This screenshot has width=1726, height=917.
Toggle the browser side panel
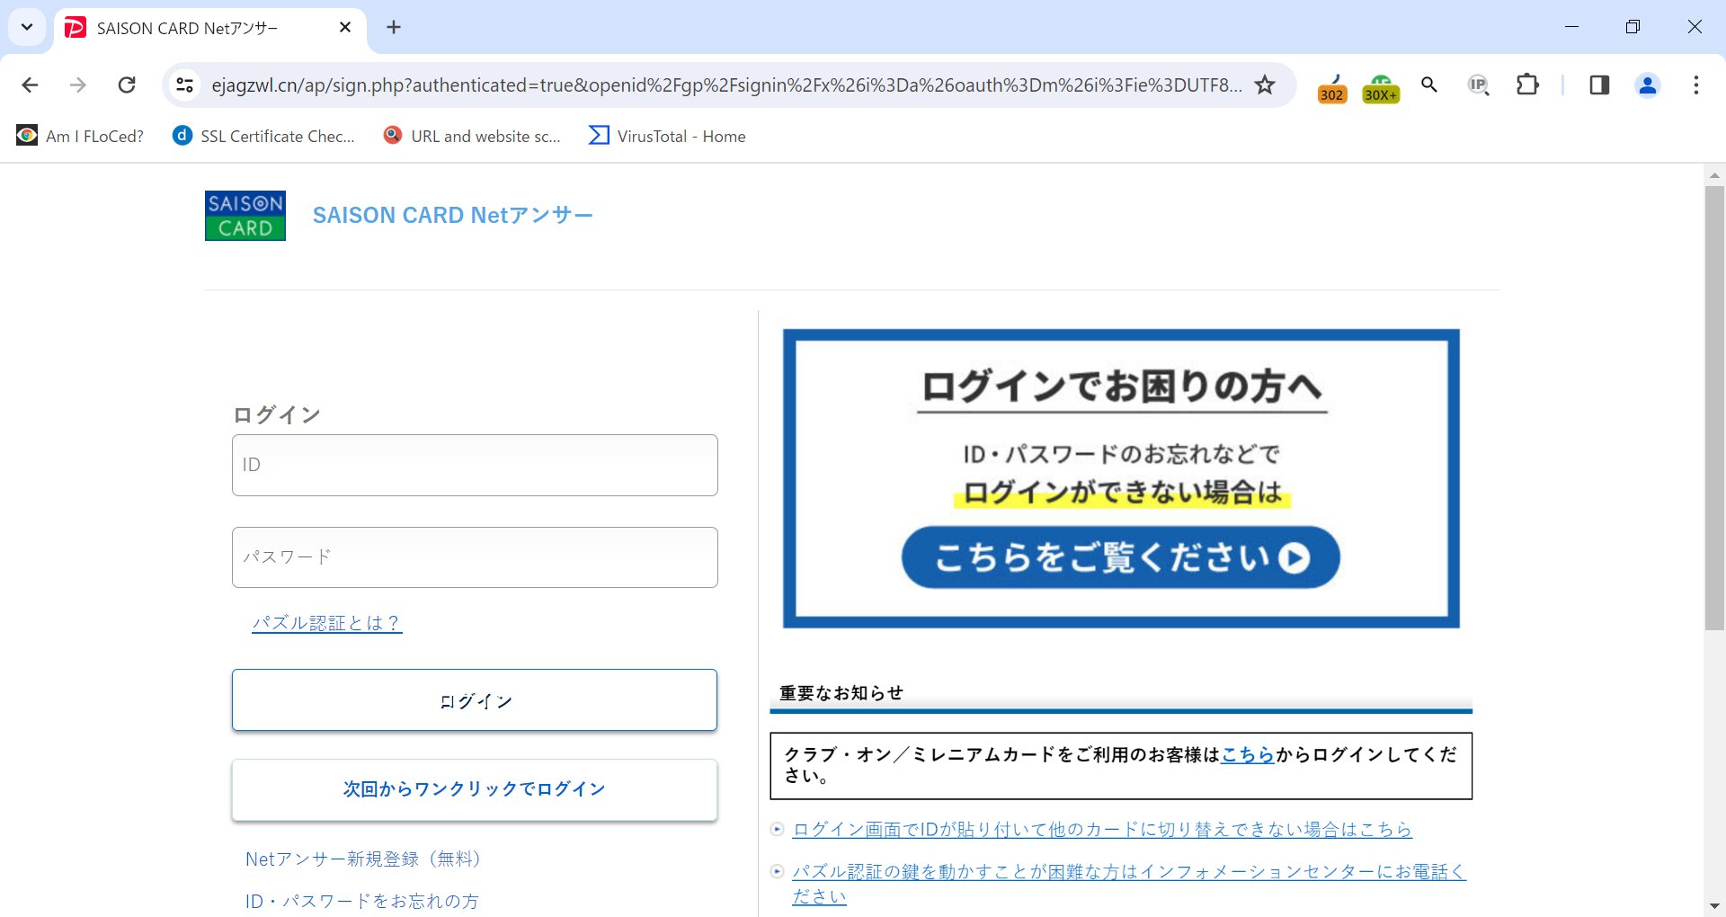click(1599, 85)
